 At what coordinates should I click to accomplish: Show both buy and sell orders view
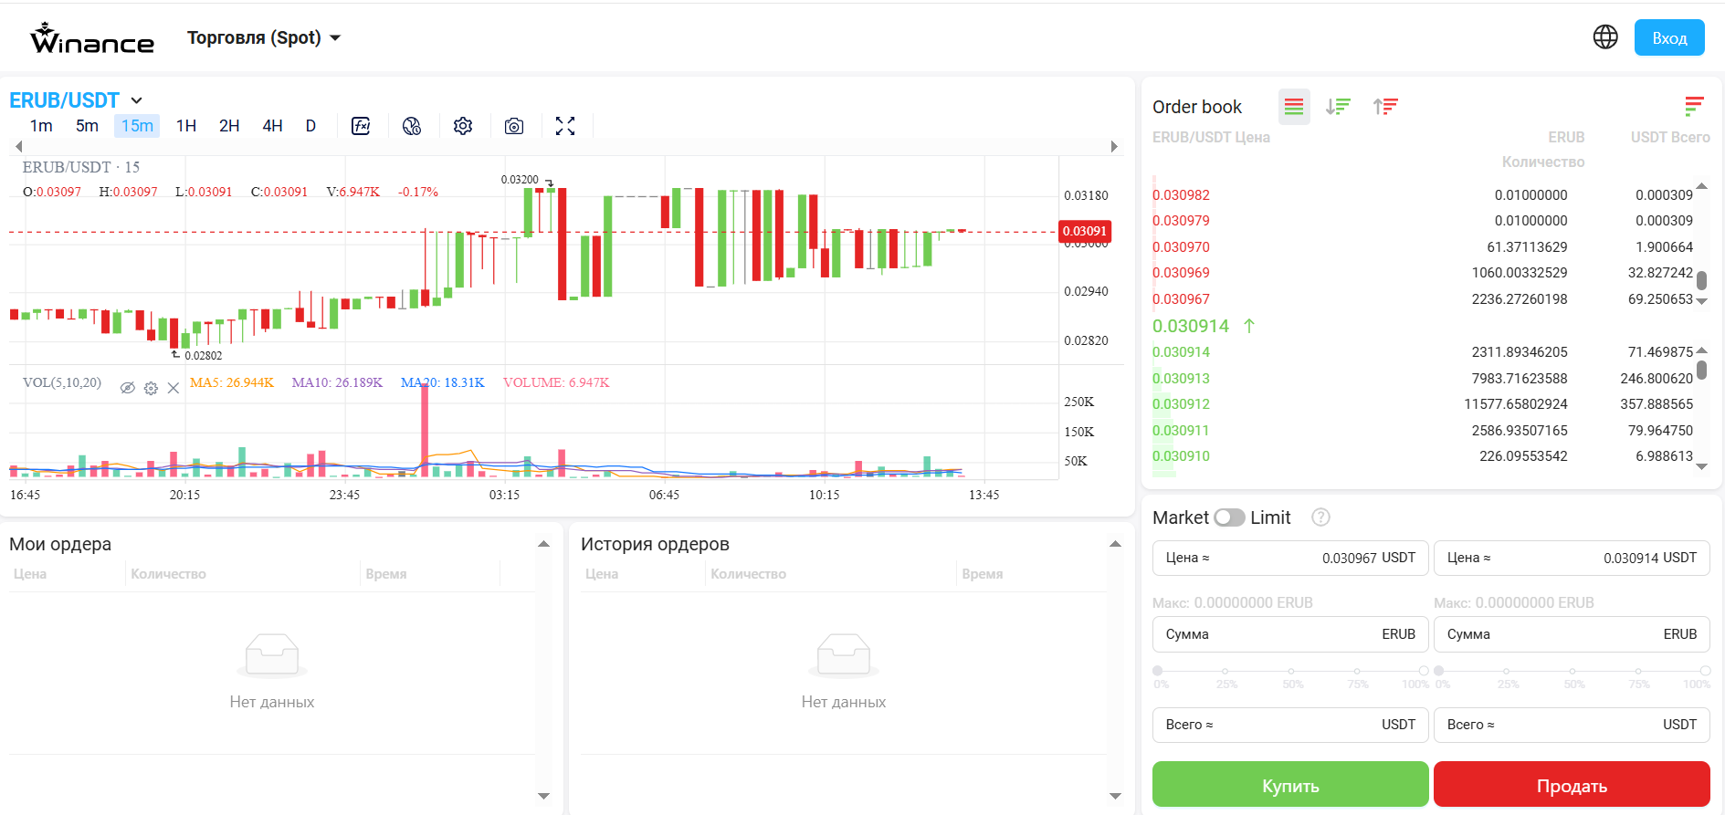point(1294,107)
